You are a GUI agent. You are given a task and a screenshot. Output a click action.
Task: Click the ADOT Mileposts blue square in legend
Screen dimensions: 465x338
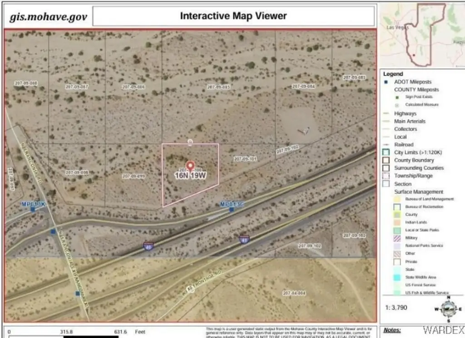[385, 82]
